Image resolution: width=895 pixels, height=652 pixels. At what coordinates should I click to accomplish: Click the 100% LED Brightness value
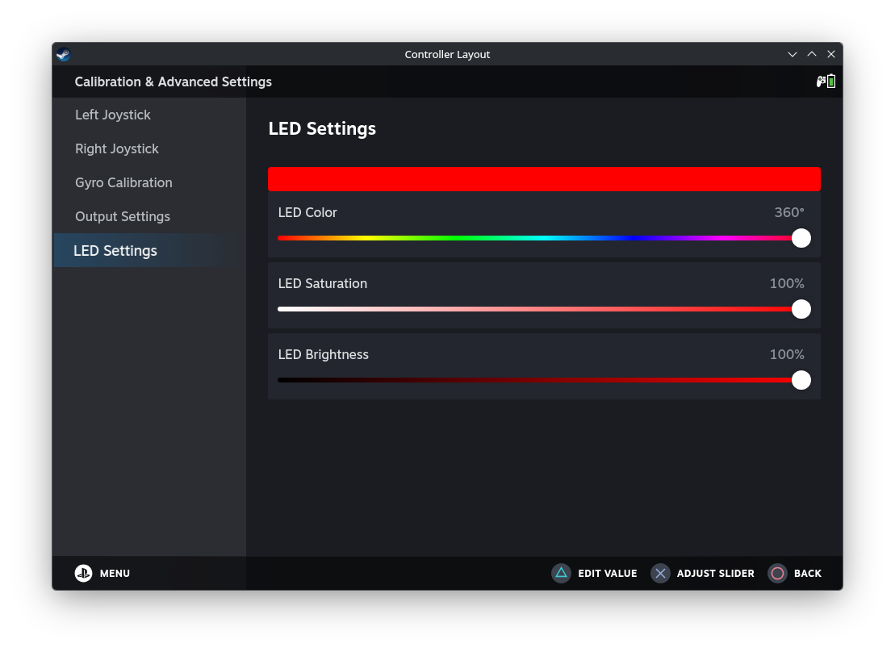(x=787, y=354)
